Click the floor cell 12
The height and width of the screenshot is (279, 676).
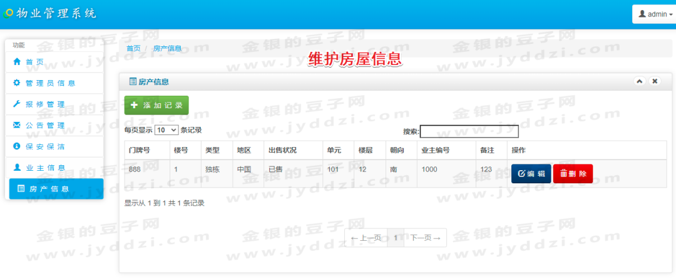370,173
